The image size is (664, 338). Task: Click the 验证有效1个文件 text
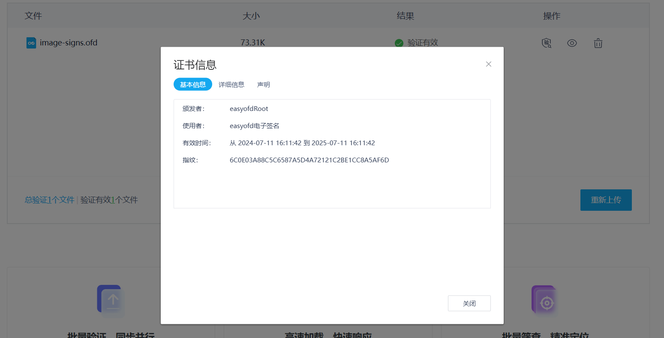click(x=108, y=200)
